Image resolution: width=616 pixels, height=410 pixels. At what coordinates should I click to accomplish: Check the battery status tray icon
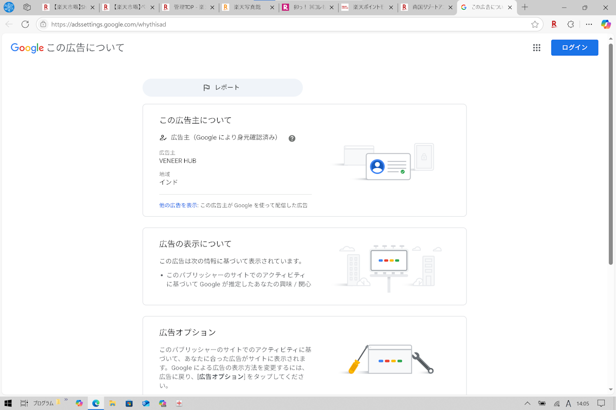(542, 403)
